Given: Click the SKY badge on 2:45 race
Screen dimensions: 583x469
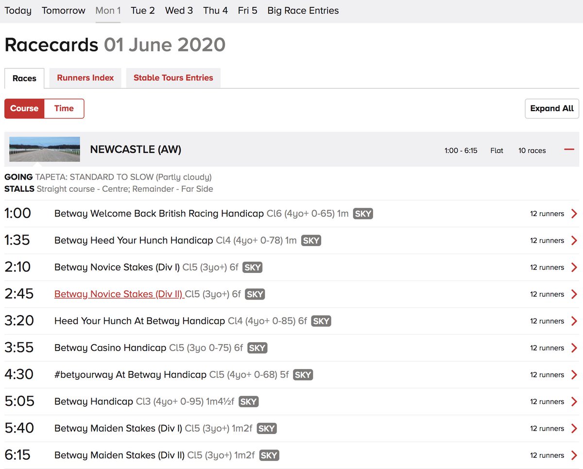Looking at the screenshot, I should coord(255,294).
